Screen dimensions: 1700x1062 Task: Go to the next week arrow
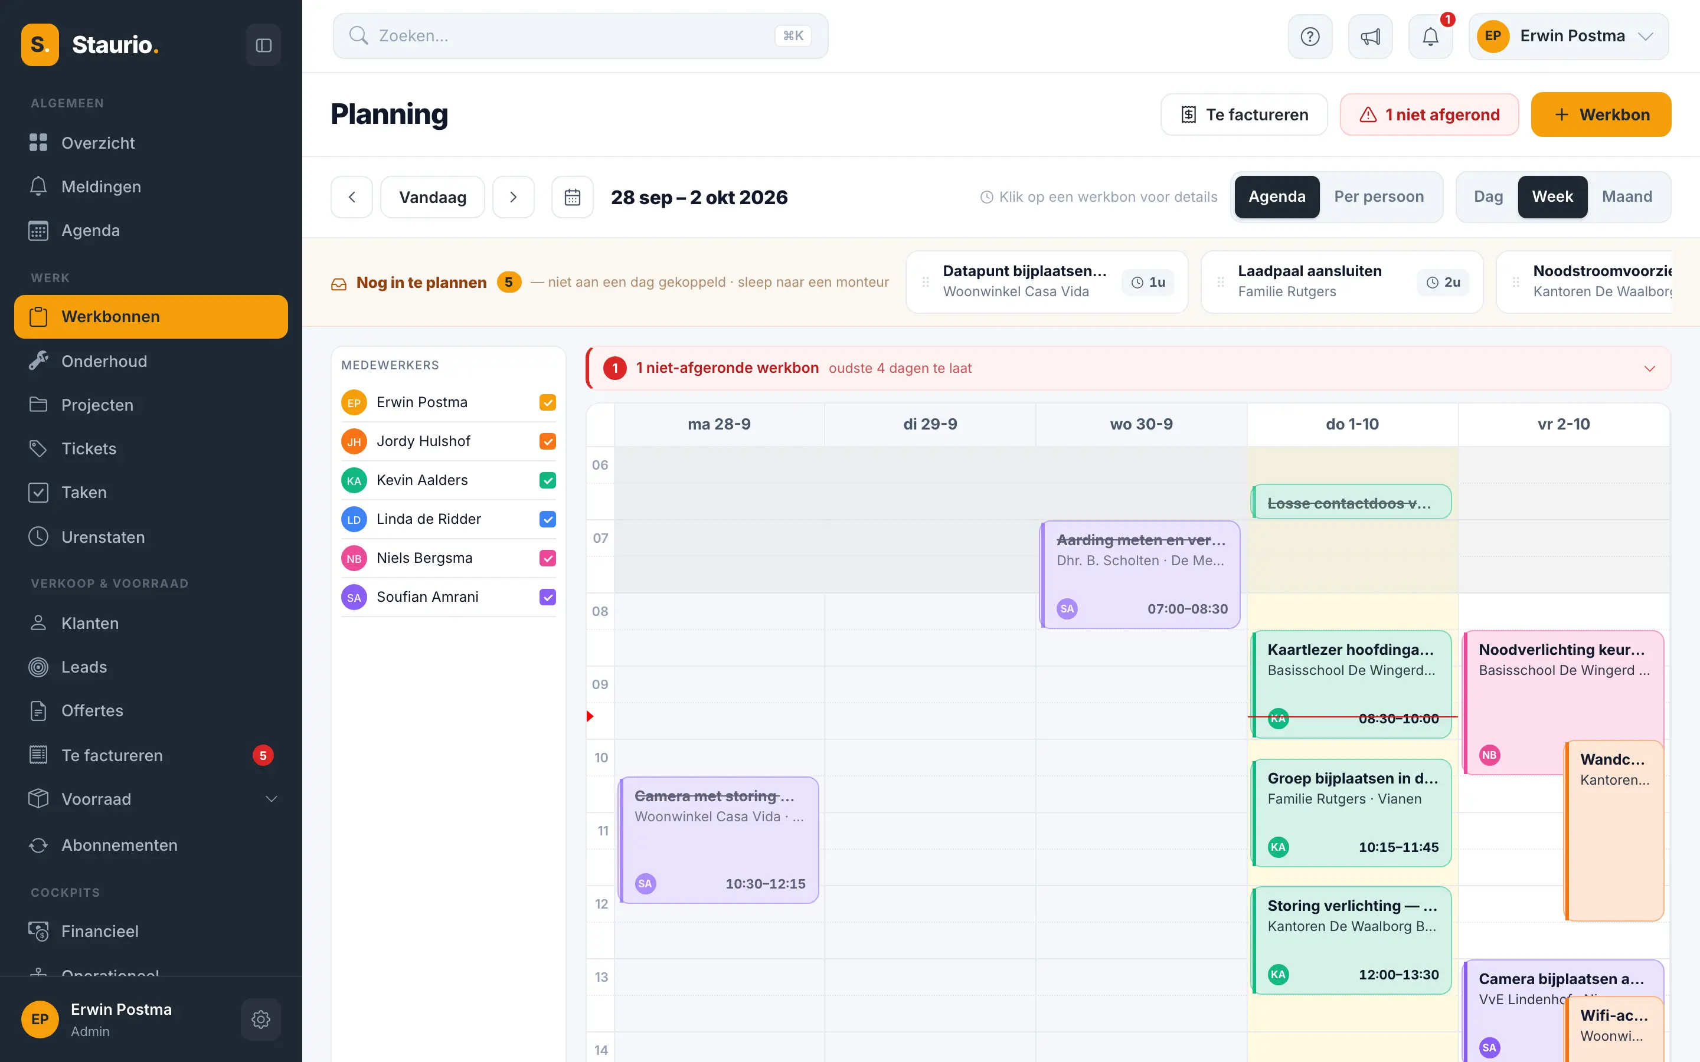pyautogui.click(x=514, y=198)
